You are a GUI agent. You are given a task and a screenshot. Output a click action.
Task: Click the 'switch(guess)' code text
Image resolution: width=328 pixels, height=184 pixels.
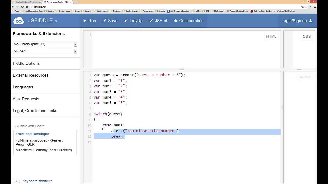108,114
